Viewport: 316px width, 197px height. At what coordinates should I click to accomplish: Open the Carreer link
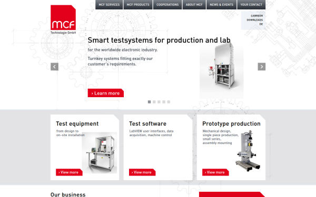tap(257, 16)
